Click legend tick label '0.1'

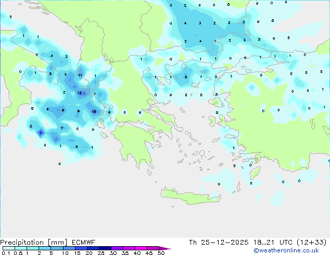(6, 253)
